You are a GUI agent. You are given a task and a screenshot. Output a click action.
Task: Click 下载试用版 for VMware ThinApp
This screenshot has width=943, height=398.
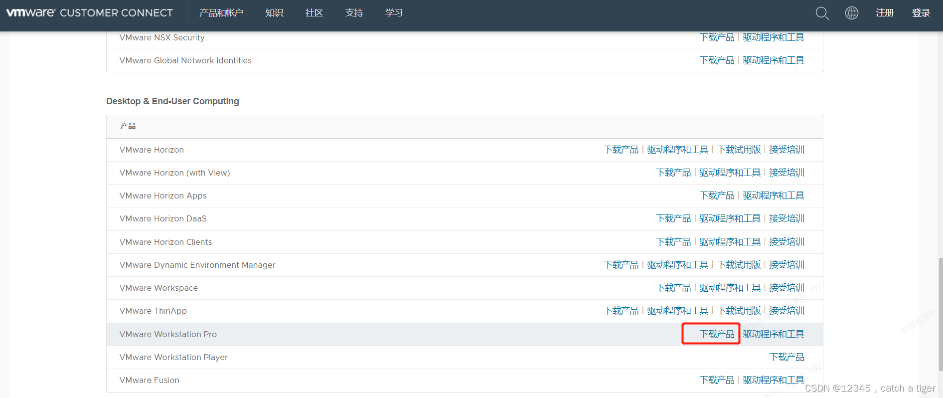point(739,311)
